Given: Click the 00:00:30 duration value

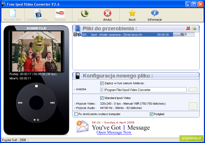Looking at the screenshot, I should [x=163, y=35].
